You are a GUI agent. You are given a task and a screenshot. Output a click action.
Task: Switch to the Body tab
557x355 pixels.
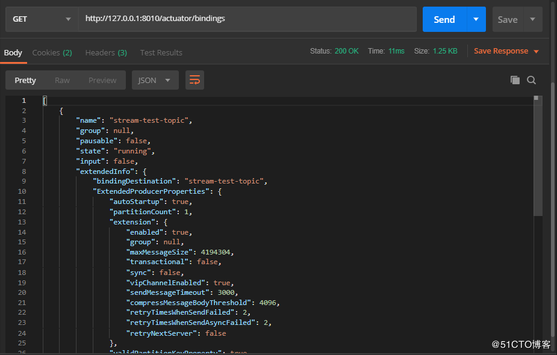click(13, 52)
